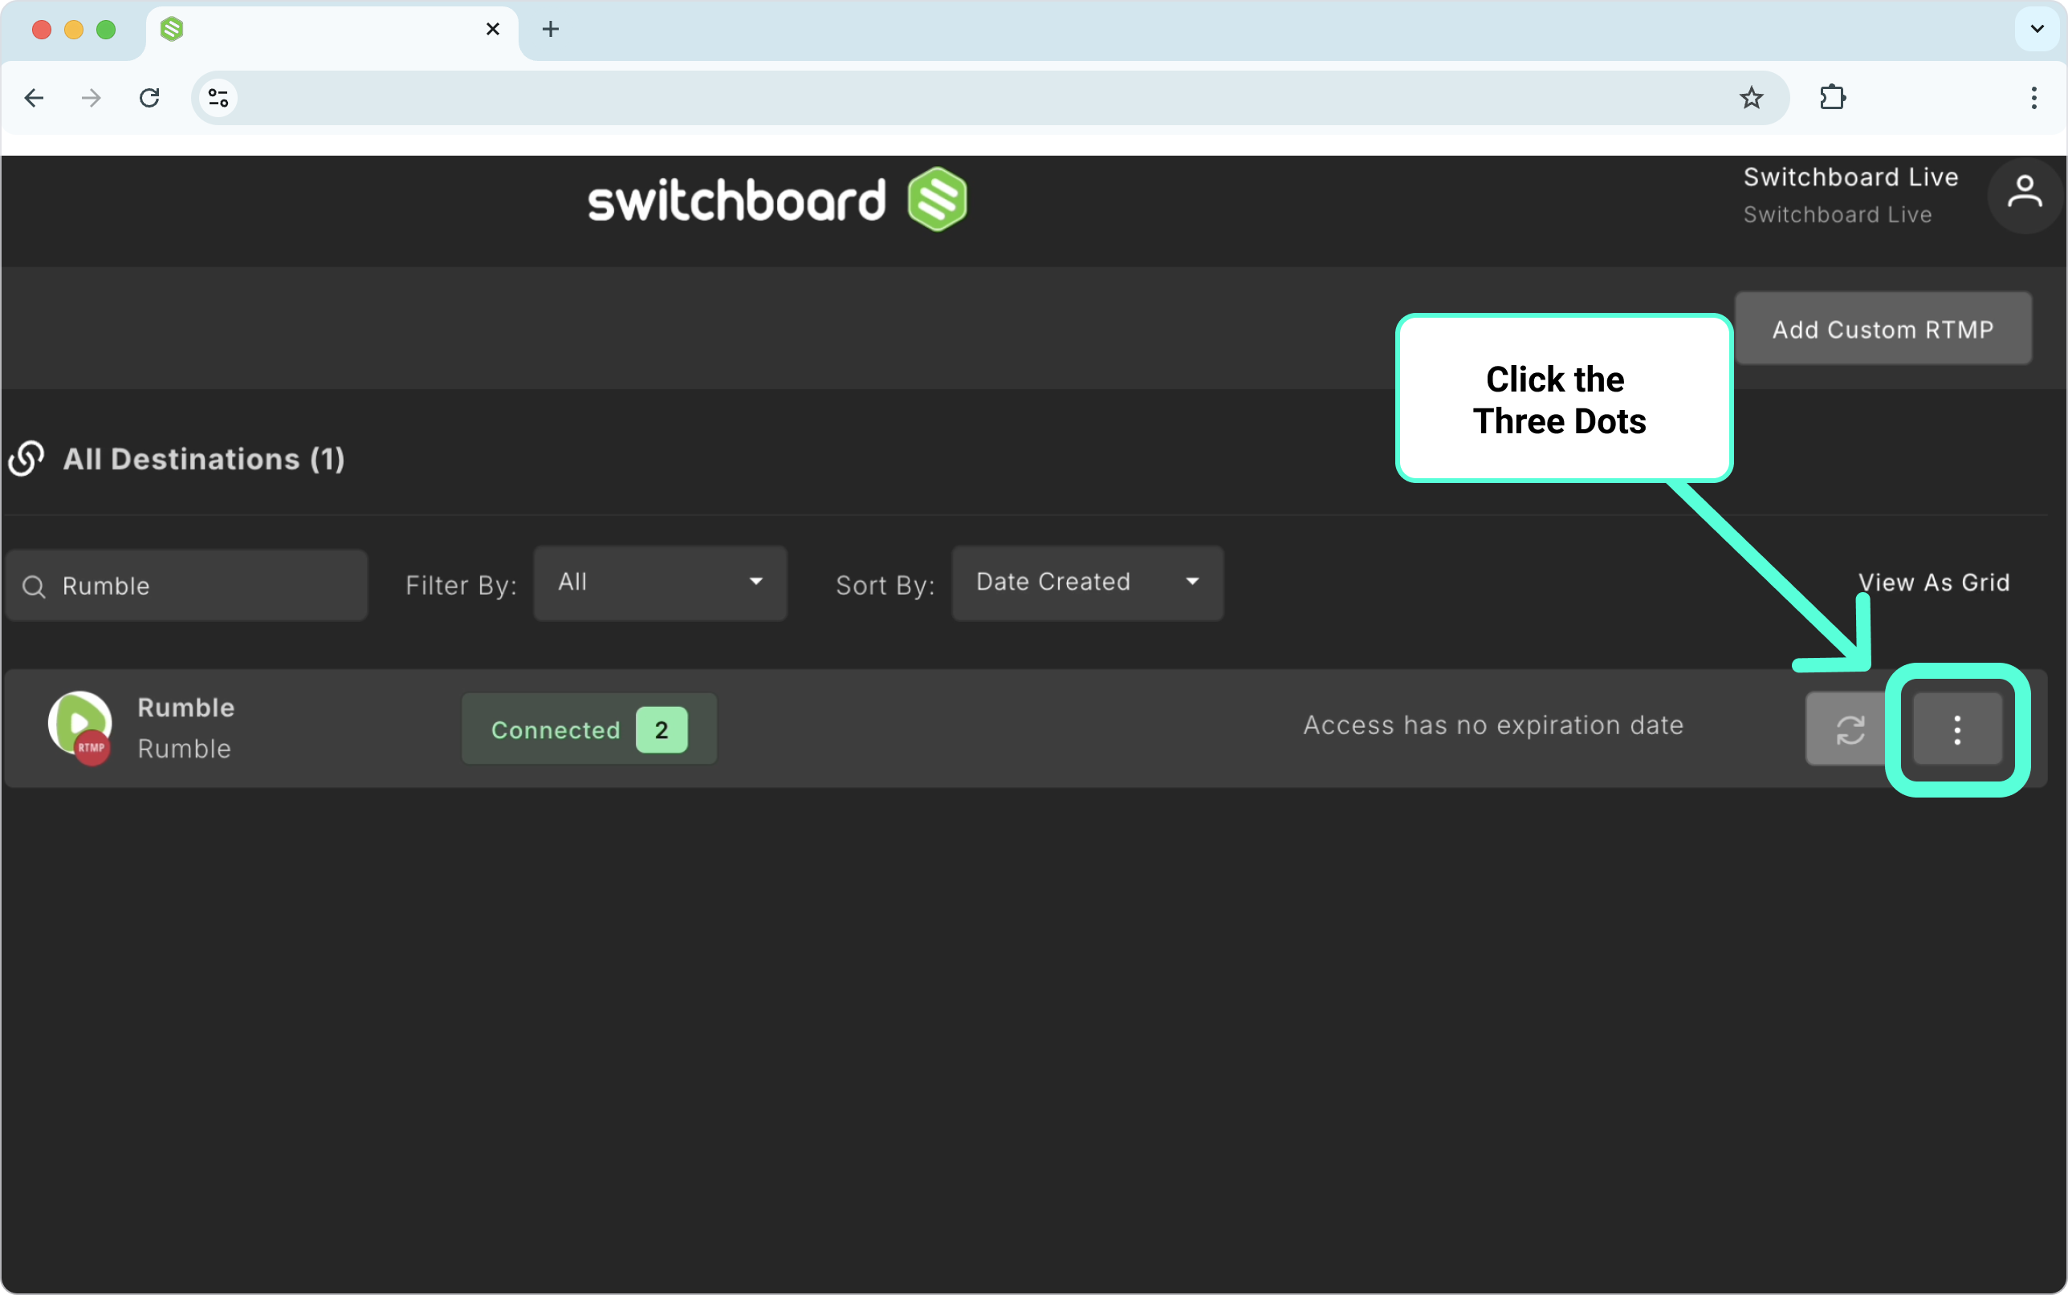The image size is (2068, 1295).
Task: Open the browser extensions puzzle icon
Action: 1833,98
